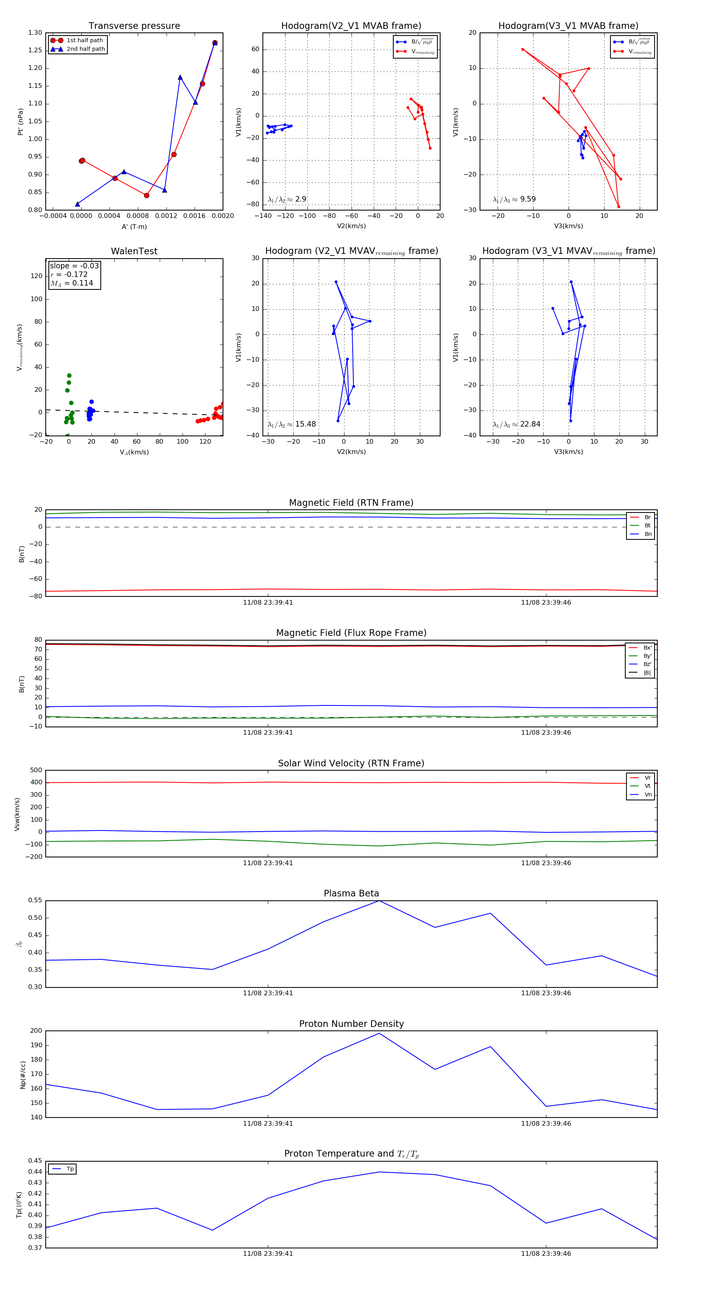Select the '|B|' legend entry
The width and height of the screenshot is (703, 1289).
641,673
